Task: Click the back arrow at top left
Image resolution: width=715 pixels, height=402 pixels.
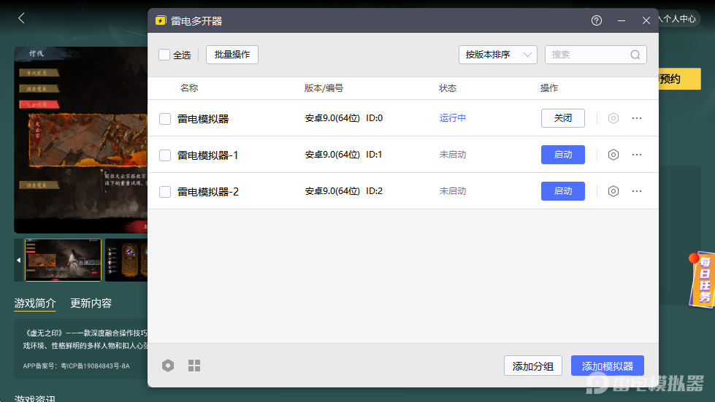Action: pos(21,18)
